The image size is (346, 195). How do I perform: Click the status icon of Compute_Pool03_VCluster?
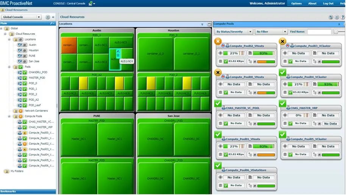pyautogui.click(x=282, y=41)
